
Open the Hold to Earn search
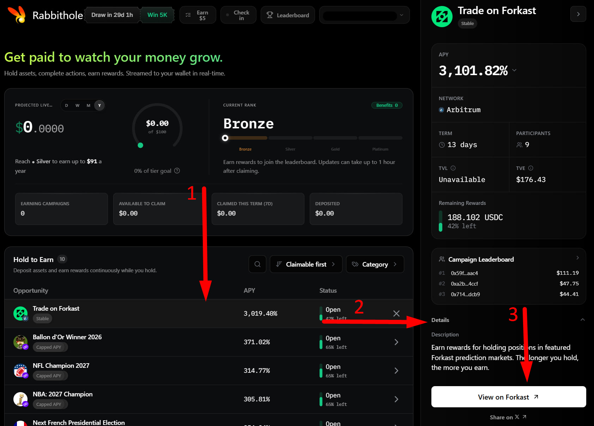[257, 264]
